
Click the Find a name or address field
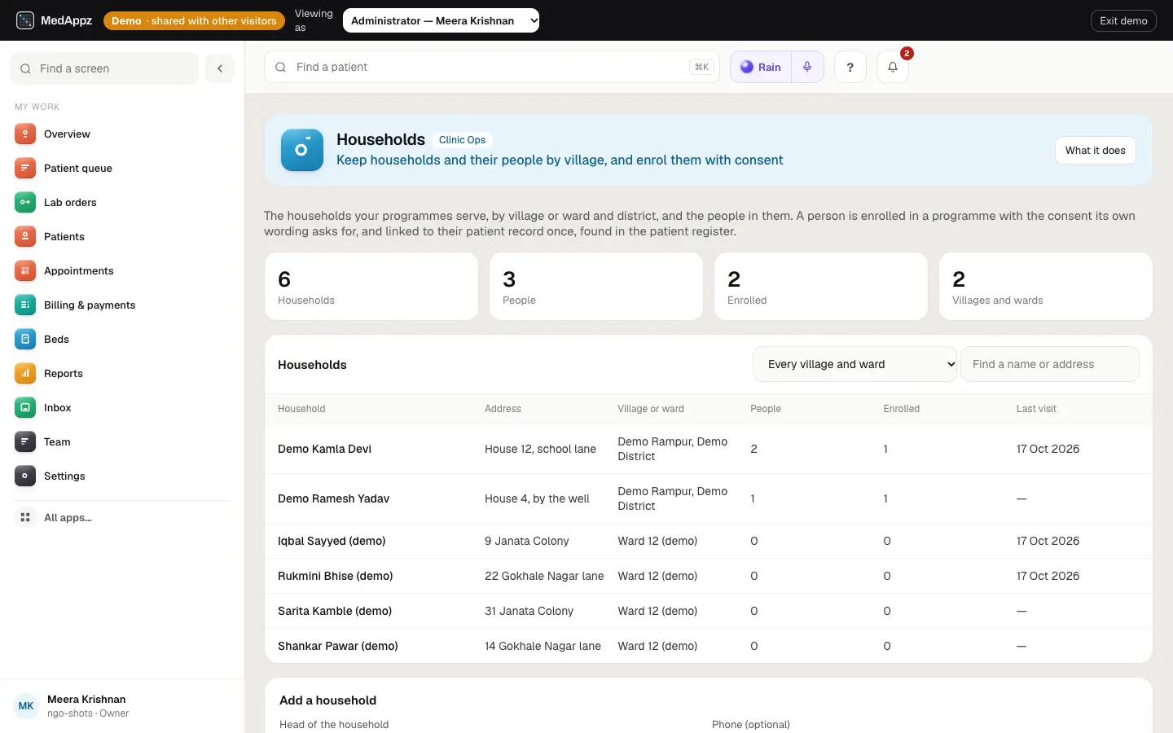(1050, 364)
